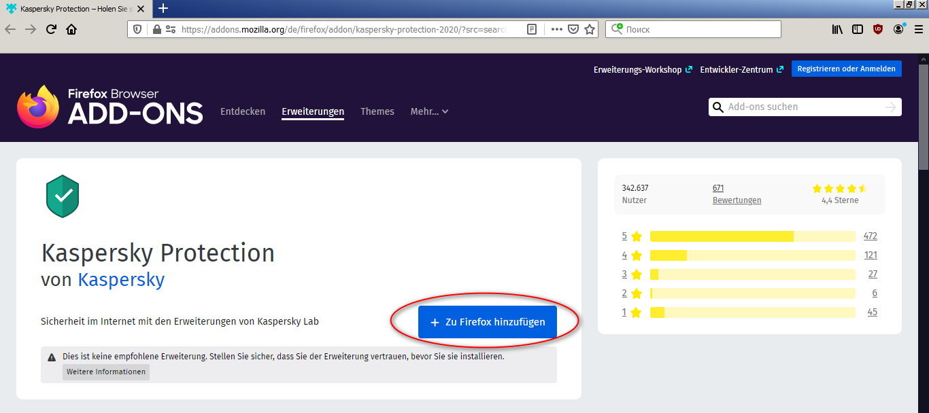Open the Firefox hamburger menu
929x413 pixels.
(919, 29)
